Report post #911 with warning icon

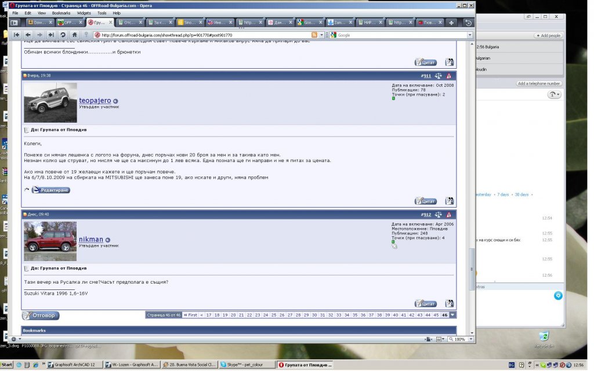point(449,76)
